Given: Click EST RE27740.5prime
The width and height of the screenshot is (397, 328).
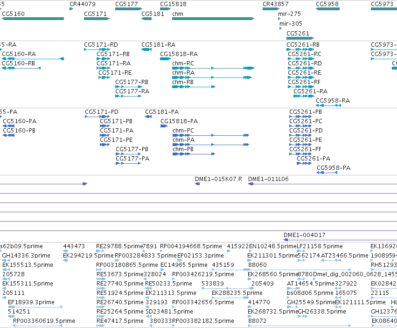Looking at the screenshot, I should [x=120, y=283].
